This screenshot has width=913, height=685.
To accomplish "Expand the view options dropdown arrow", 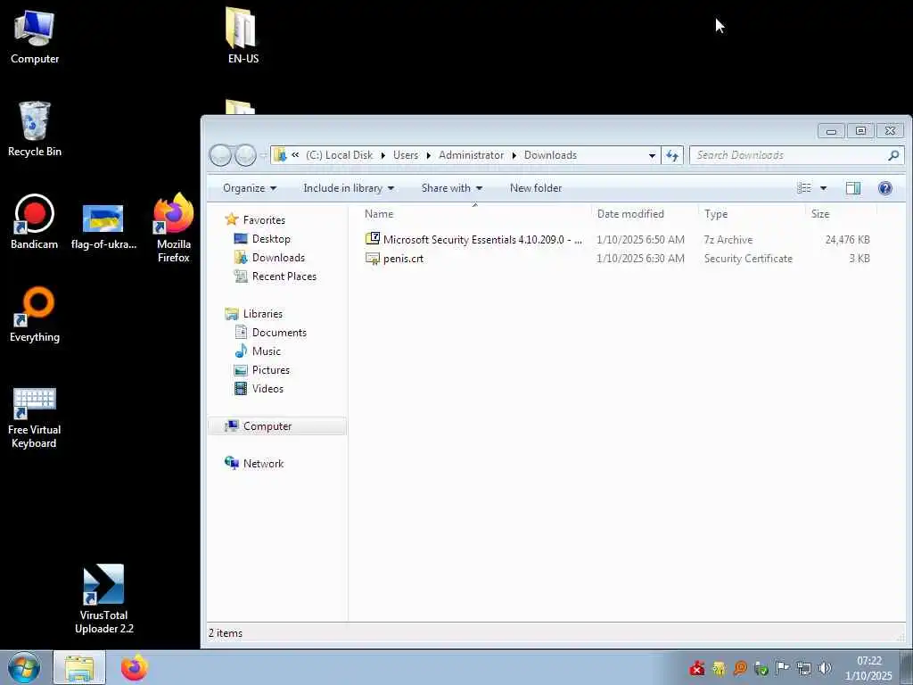I will click(x=823, y=187).
